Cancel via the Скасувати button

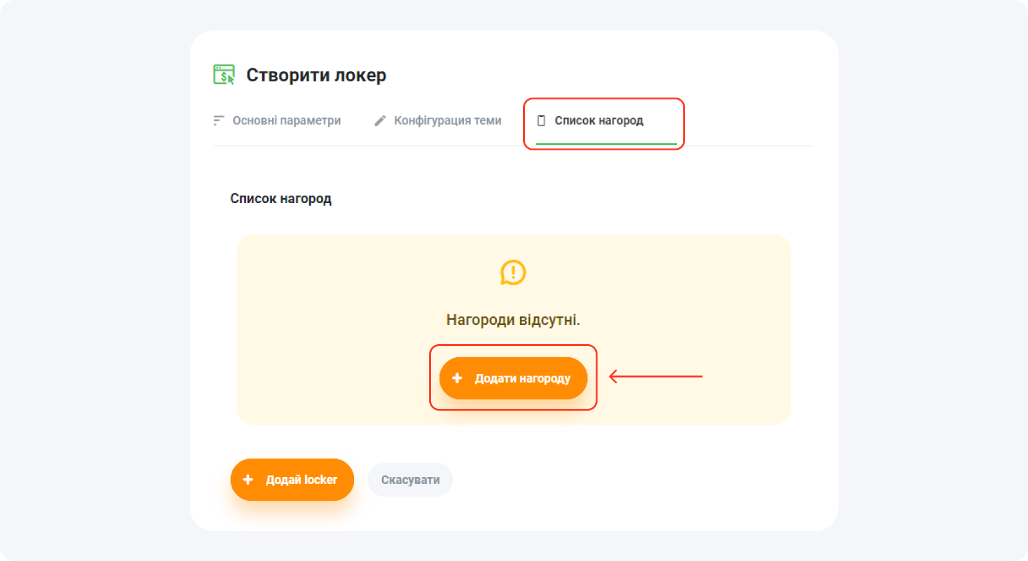click(410, 479)
